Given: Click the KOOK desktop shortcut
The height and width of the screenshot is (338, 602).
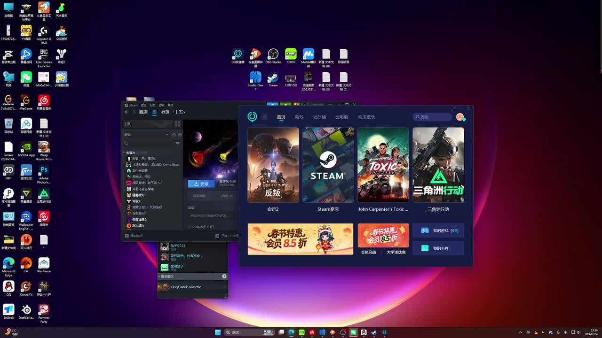Looking at the screenshot, I should tap(291, 54).
